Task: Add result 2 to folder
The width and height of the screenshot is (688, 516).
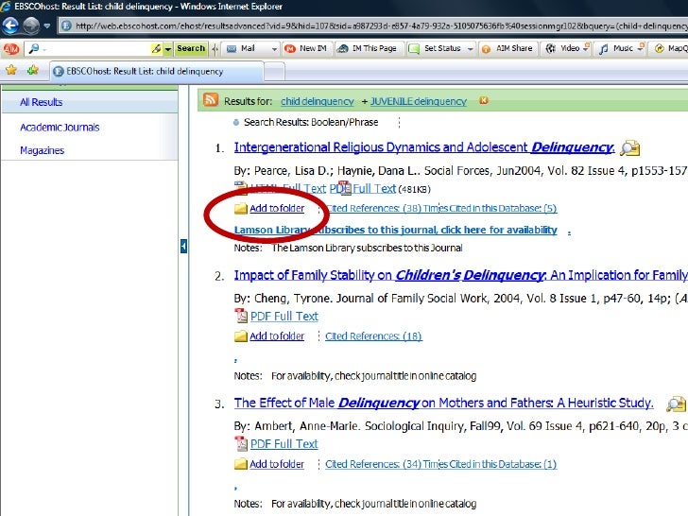Action: [277, 336]
